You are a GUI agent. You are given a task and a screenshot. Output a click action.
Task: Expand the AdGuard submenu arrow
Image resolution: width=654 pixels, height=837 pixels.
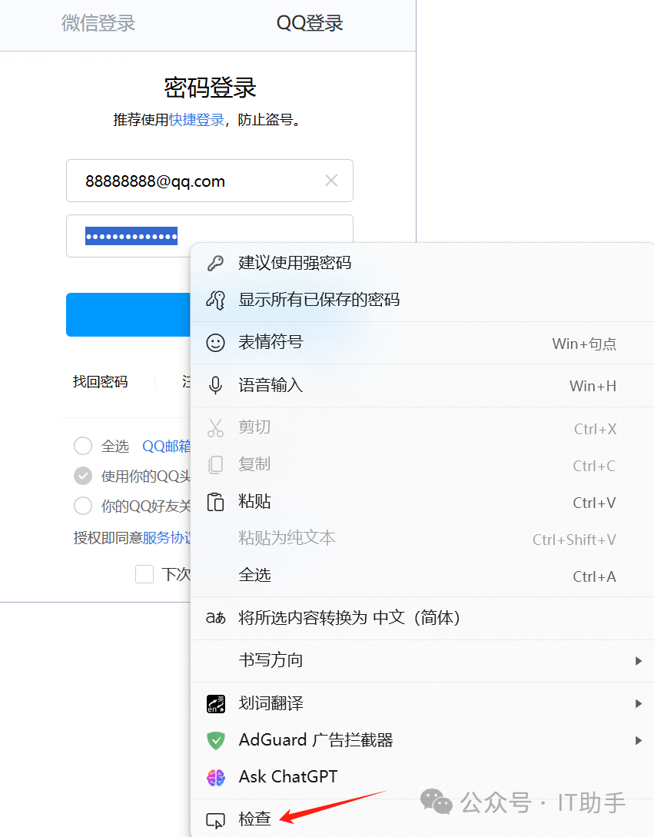pos(638,740)
